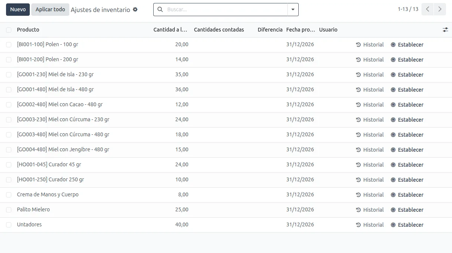Expand the search options dropdown arrow

click(293, 10)
